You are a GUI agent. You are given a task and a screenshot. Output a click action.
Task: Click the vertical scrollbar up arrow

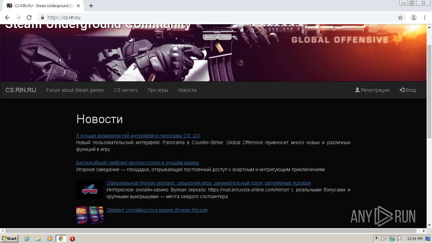429,27
